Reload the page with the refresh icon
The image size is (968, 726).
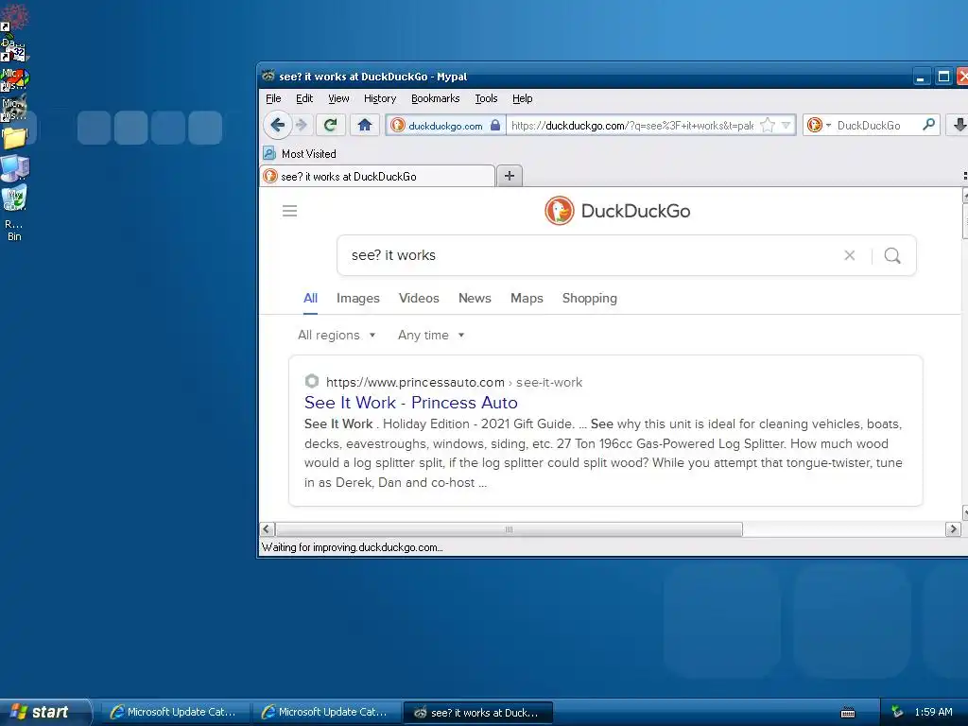[x=330, y=126]
